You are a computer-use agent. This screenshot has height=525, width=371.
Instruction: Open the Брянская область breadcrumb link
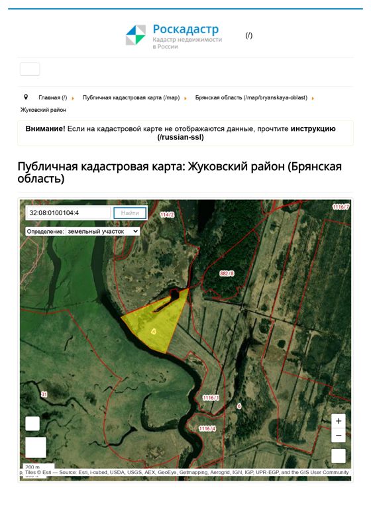point(251,98)
